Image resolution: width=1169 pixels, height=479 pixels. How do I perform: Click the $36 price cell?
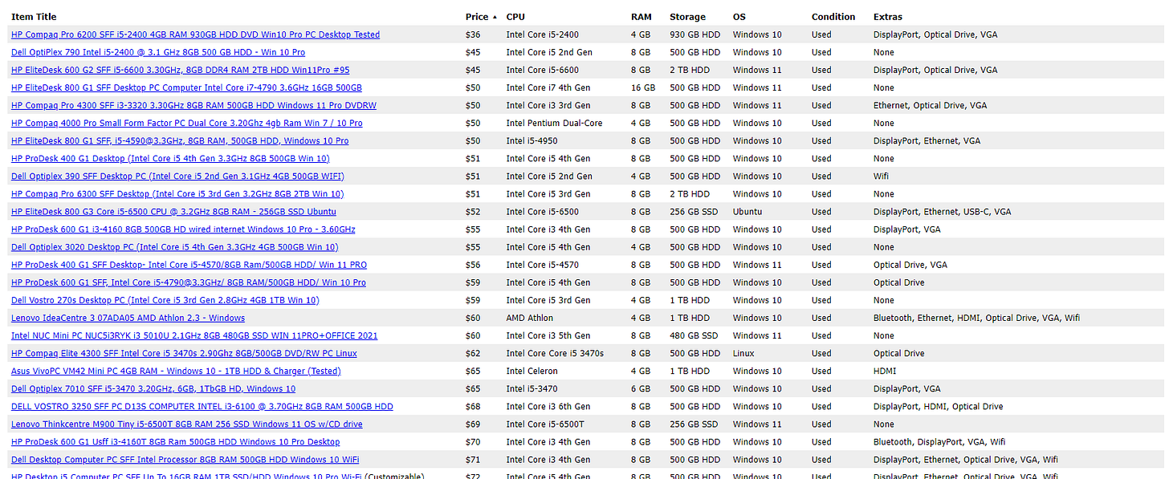[x=473, y=35]
